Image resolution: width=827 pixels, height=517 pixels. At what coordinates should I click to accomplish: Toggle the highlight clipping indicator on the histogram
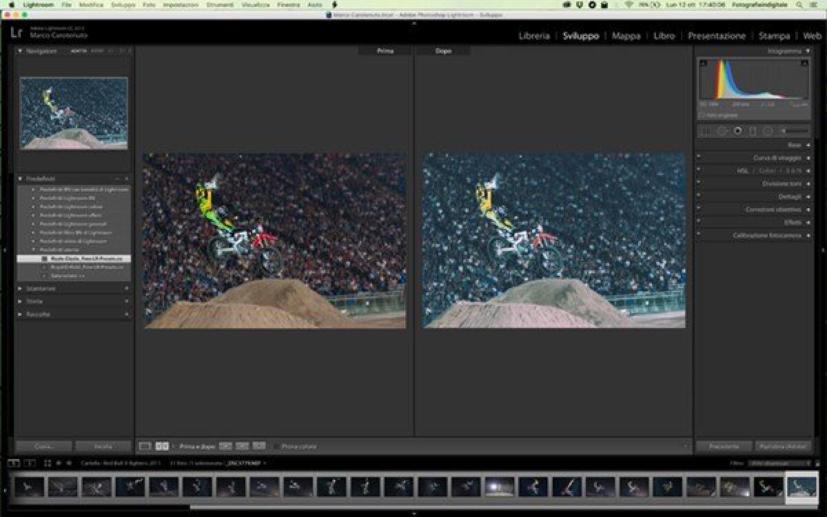tap(805, 63)
